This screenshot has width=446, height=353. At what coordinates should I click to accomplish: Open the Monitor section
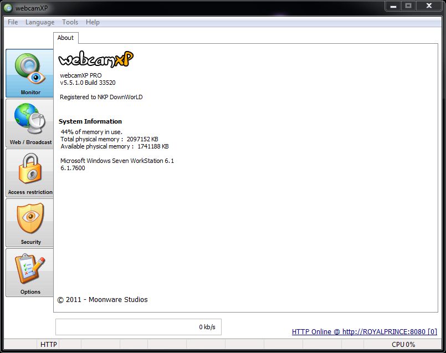click(x=29, y=73)
